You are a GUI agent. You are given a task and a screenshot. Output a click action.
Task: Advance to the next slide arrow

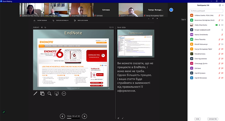[x=84, y=116]
